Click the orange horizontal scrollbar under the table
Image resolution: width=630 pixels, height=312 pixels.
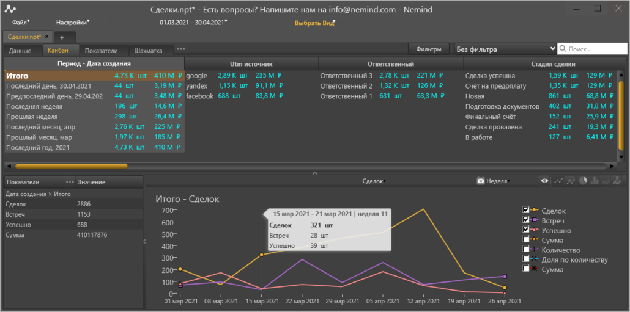coord(71,165)
